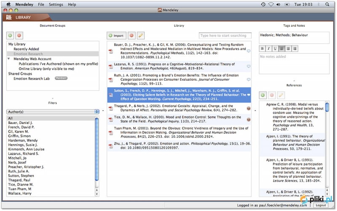Toggle underline formatting in notes
This screenshot has width=337, height=211.
click(275, 49)
